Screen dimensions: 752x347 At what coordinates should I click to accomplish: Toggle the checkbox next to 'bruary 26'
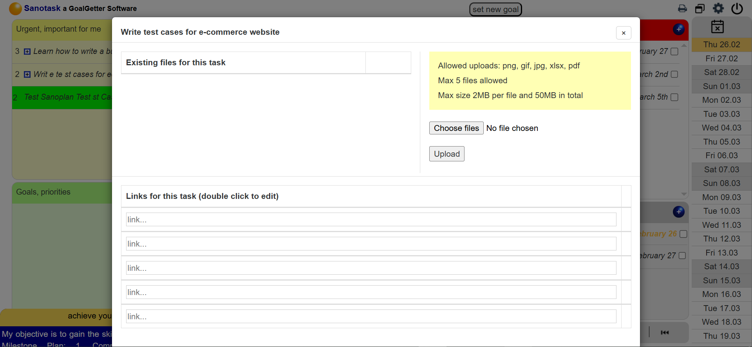coord(683,234)
